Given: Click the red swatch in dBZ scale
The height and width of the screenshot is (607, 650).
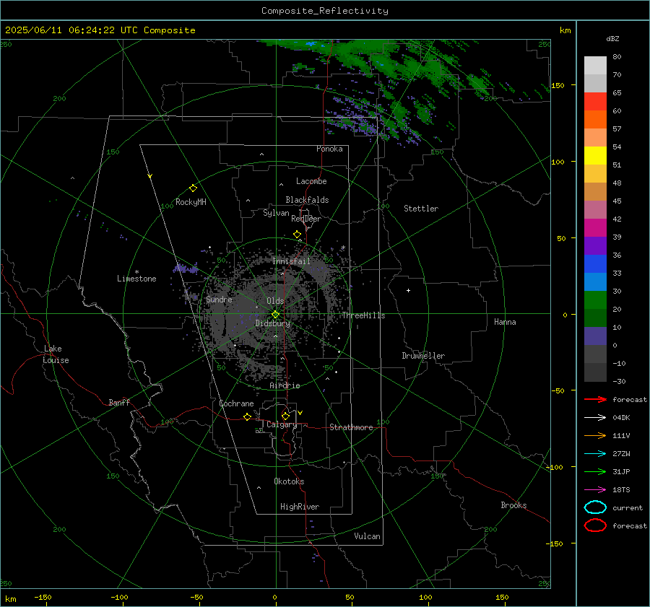Looking at the screenshot, I should tap(595, 101).
